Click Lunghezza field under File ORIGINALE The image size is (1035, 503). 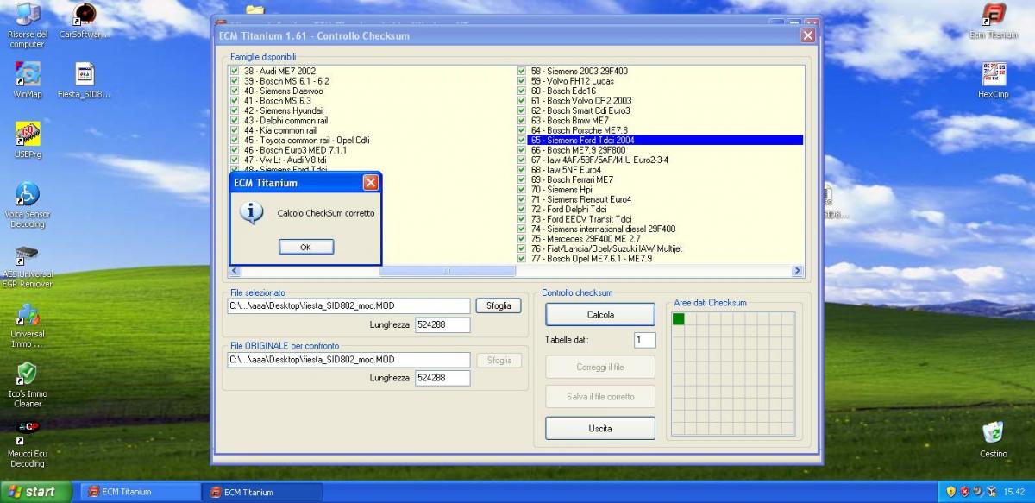coord(442,378)
